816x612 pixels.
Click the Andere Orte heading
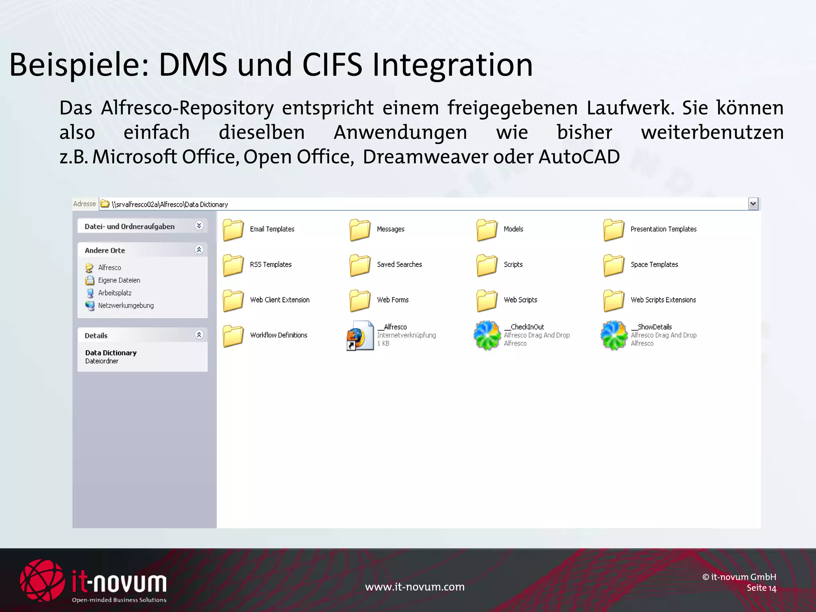point(105,251)
